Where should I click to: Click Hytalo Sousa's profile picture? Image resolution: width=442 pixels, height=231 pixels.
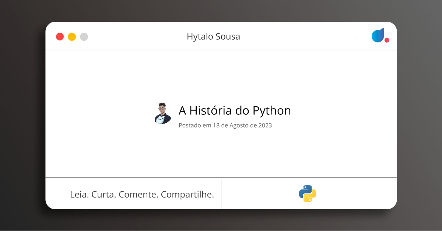[162, 114]
